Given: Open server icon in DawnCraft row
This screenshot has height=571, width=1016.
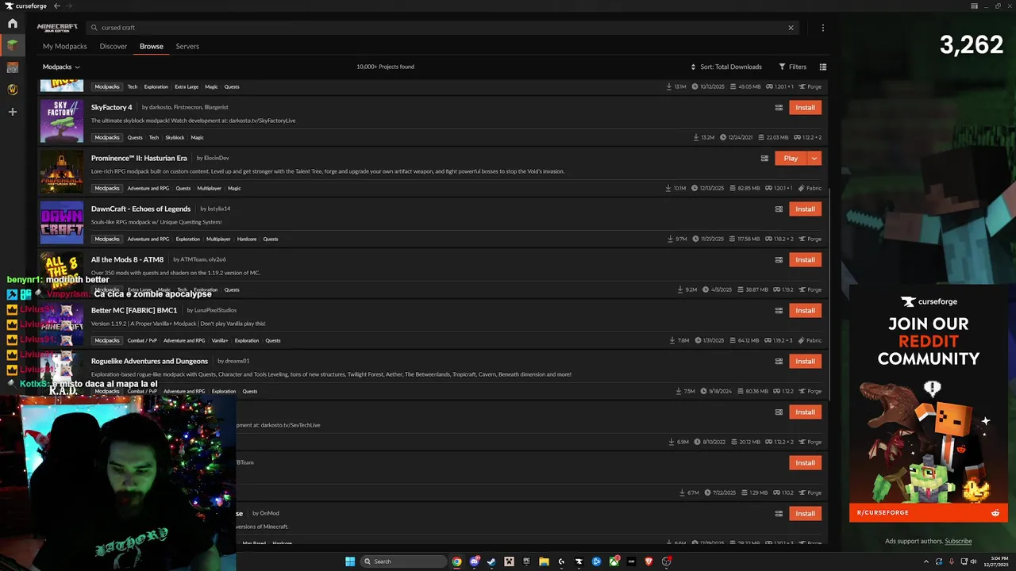Looking at the screenshot, I should [779, 209].
